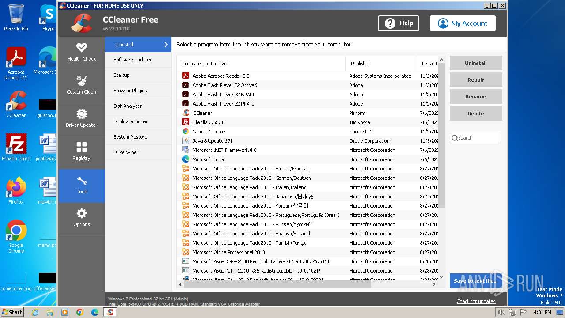Open Recycle Bin on the desktop

click(x=16, y=18)
